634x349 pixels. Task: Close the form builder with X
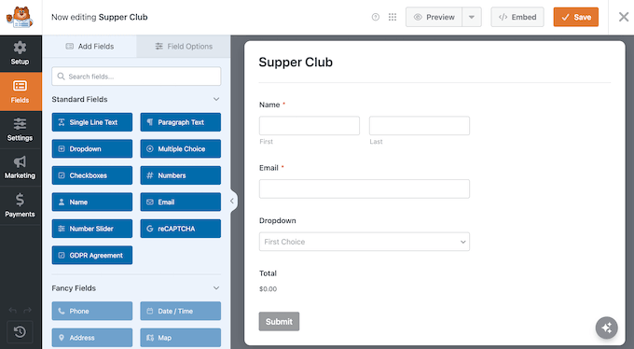(x=624, y=17)
